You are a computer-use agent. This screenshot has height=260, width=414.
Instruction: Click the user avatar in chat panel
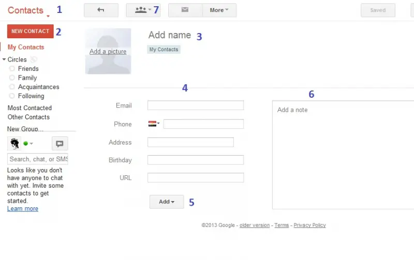pyautogui.click(x=14, y=144)
